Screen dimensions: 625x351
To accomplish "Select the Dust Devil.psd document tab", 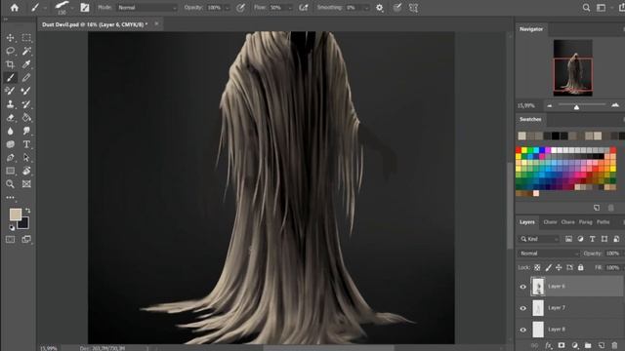I will pos(95,24).
